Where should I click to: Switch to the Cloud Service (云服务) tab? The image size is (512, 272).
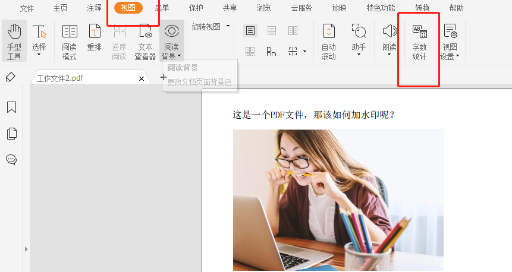[x=301, y=8]
